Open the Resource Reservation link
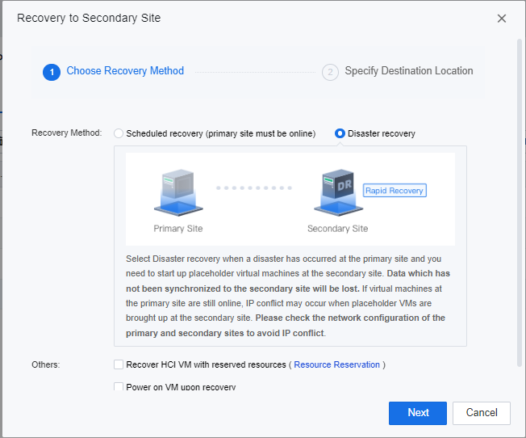 336,364
